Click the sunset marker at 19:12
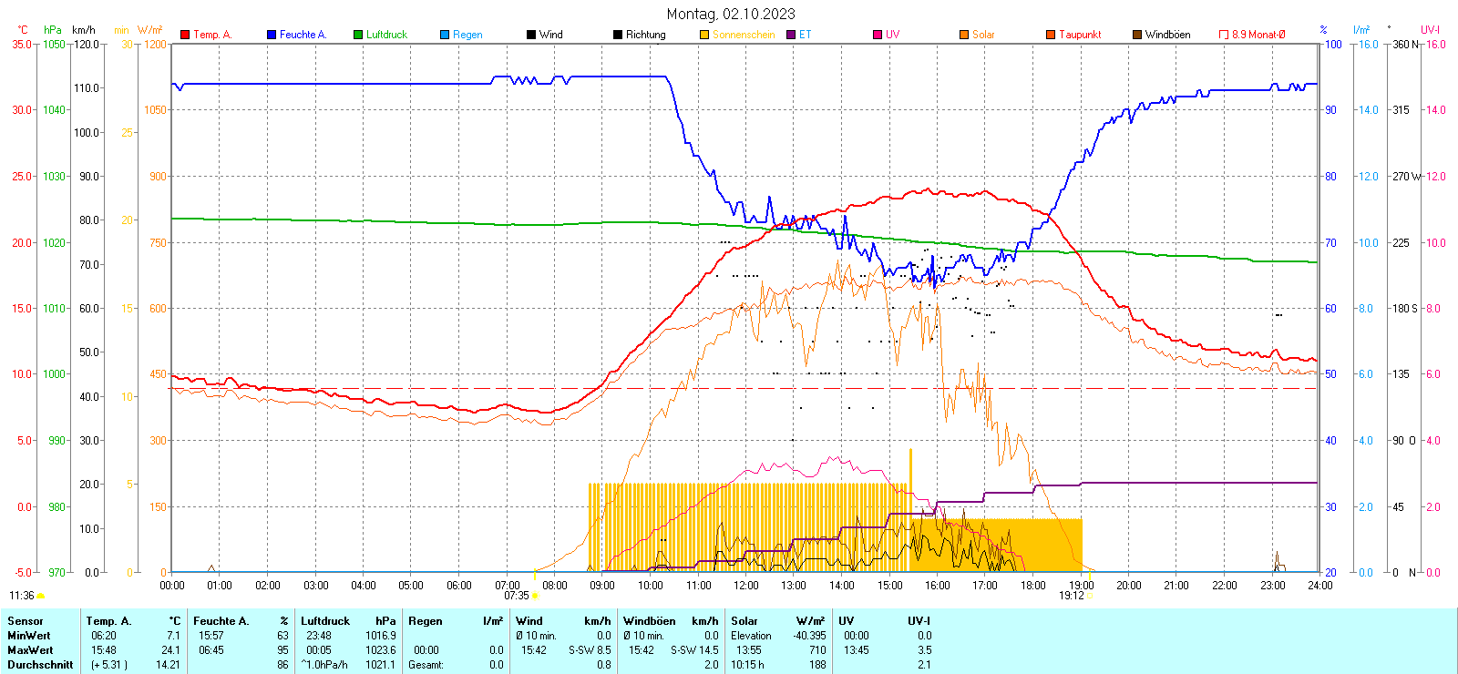 (1090, 596)
